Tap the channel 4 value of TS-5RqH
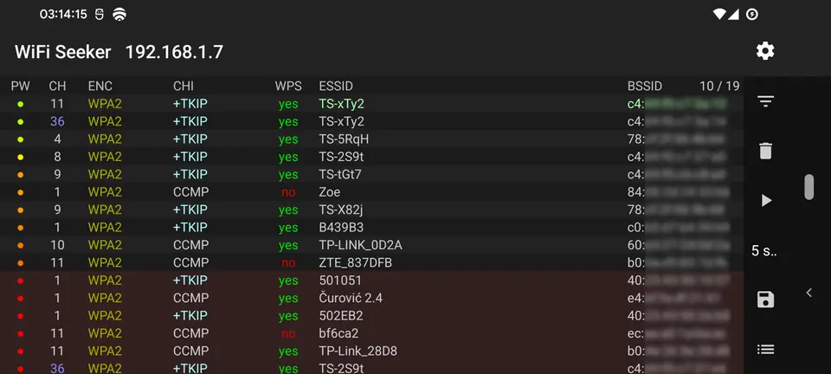Image resolution: width=831 pixels, height=374 pixels. click(x=57, y=139)
